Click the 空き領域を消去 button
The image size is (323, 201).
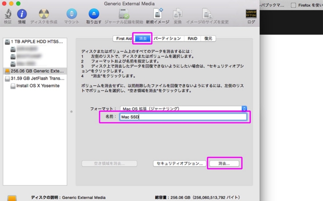tap(109, 164)
